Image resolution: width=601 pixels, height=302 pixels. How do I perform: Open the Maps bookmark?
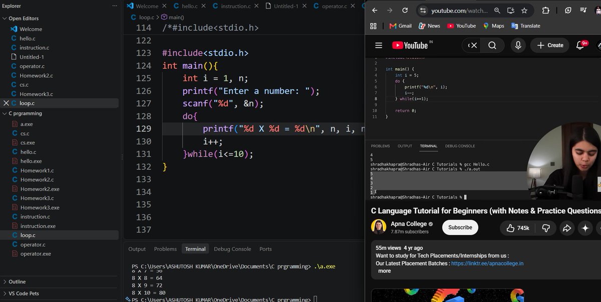494,26
